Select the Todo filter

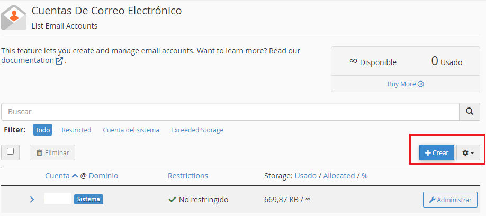tap(42, 130)
